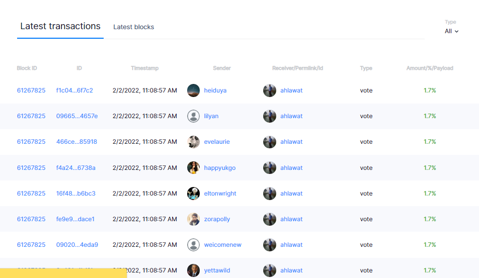Click ahlawat avatar in weicomenew row

click(270, 244)
